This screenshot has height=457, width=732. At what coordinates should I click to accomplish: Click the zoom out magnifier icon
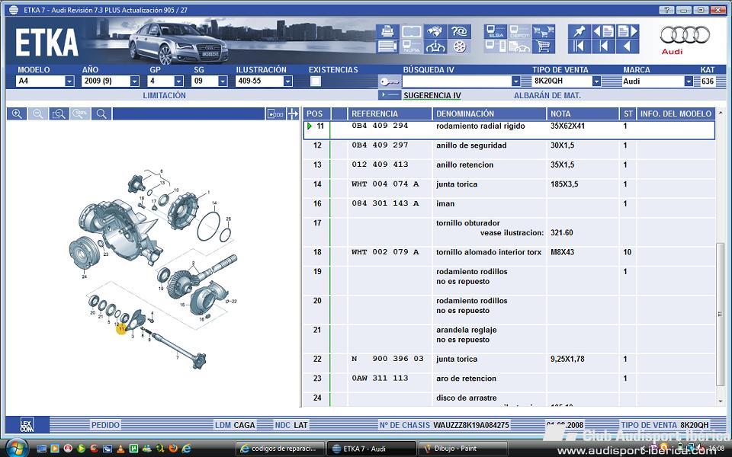pos(38,113)
